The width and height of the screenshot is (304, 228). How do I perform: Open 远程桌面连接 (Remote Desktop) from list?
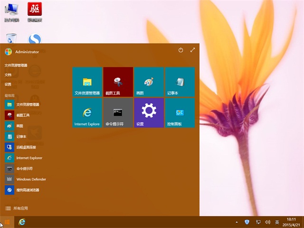pos(20,147)
